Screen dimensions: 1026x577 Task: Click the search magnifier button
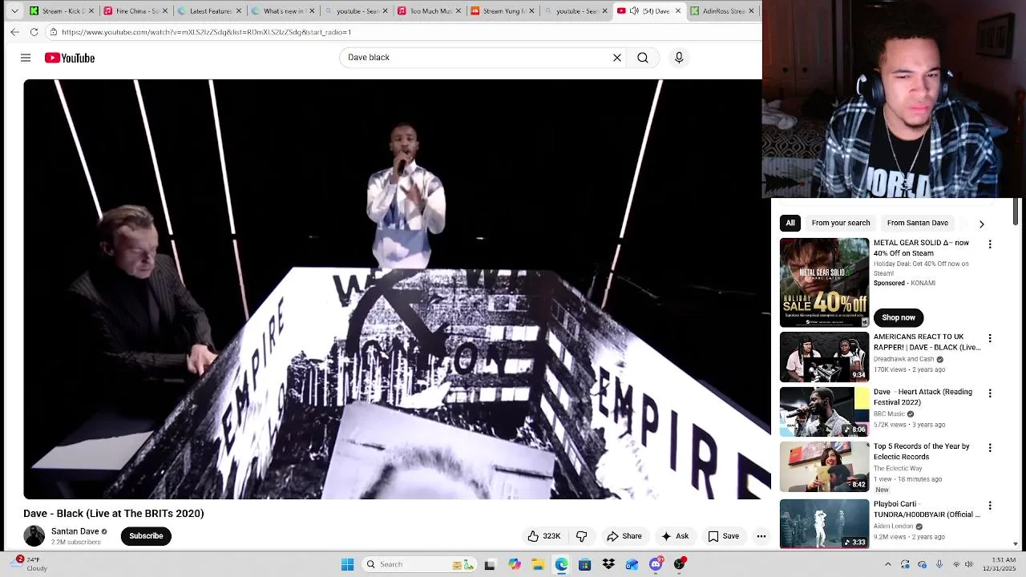643,58
